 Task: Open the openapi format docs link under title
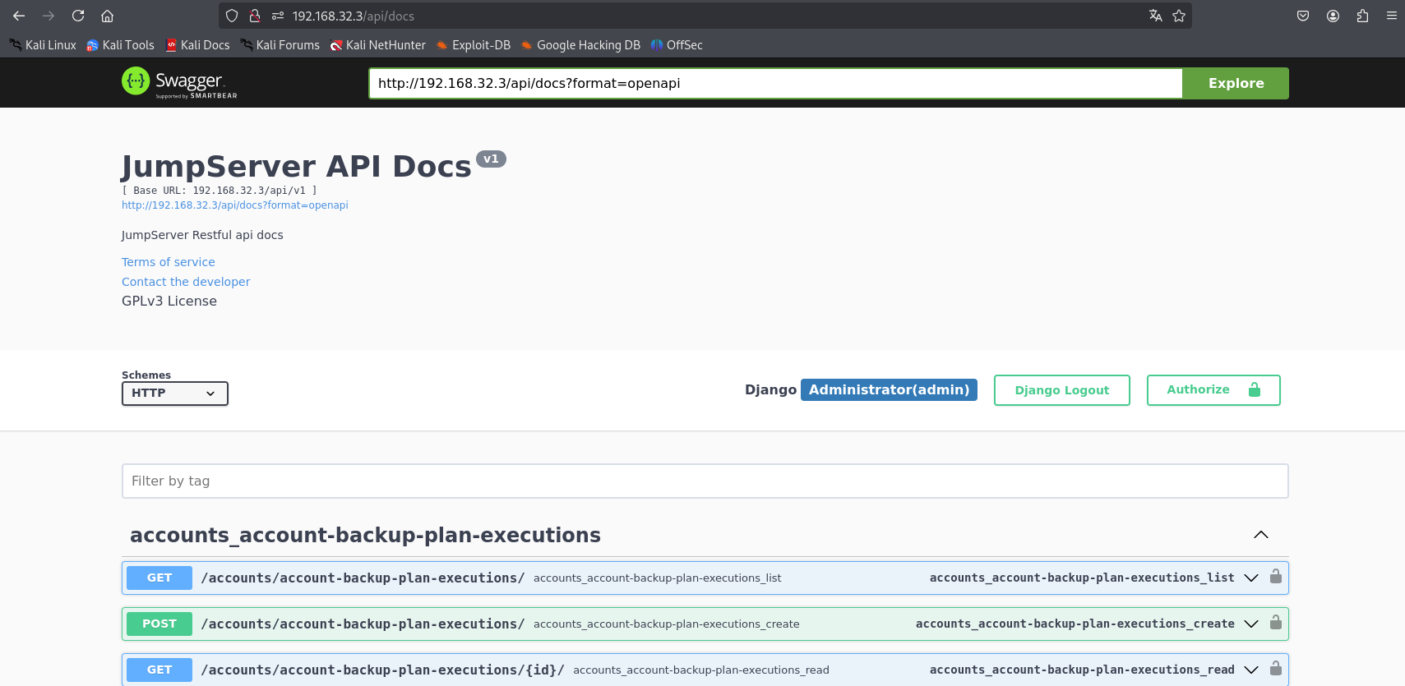click(x=235, y=205)
